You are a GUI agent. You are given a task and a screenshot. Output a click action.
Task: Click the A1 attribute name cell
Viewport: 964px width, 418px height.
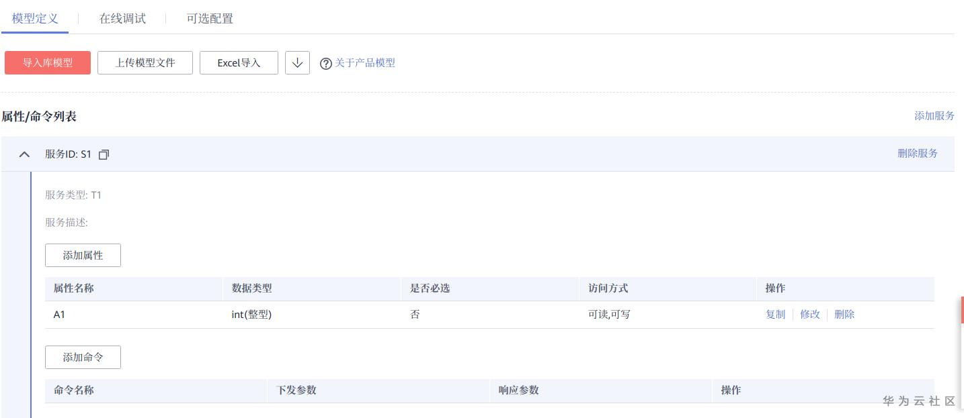pos(59,314)
